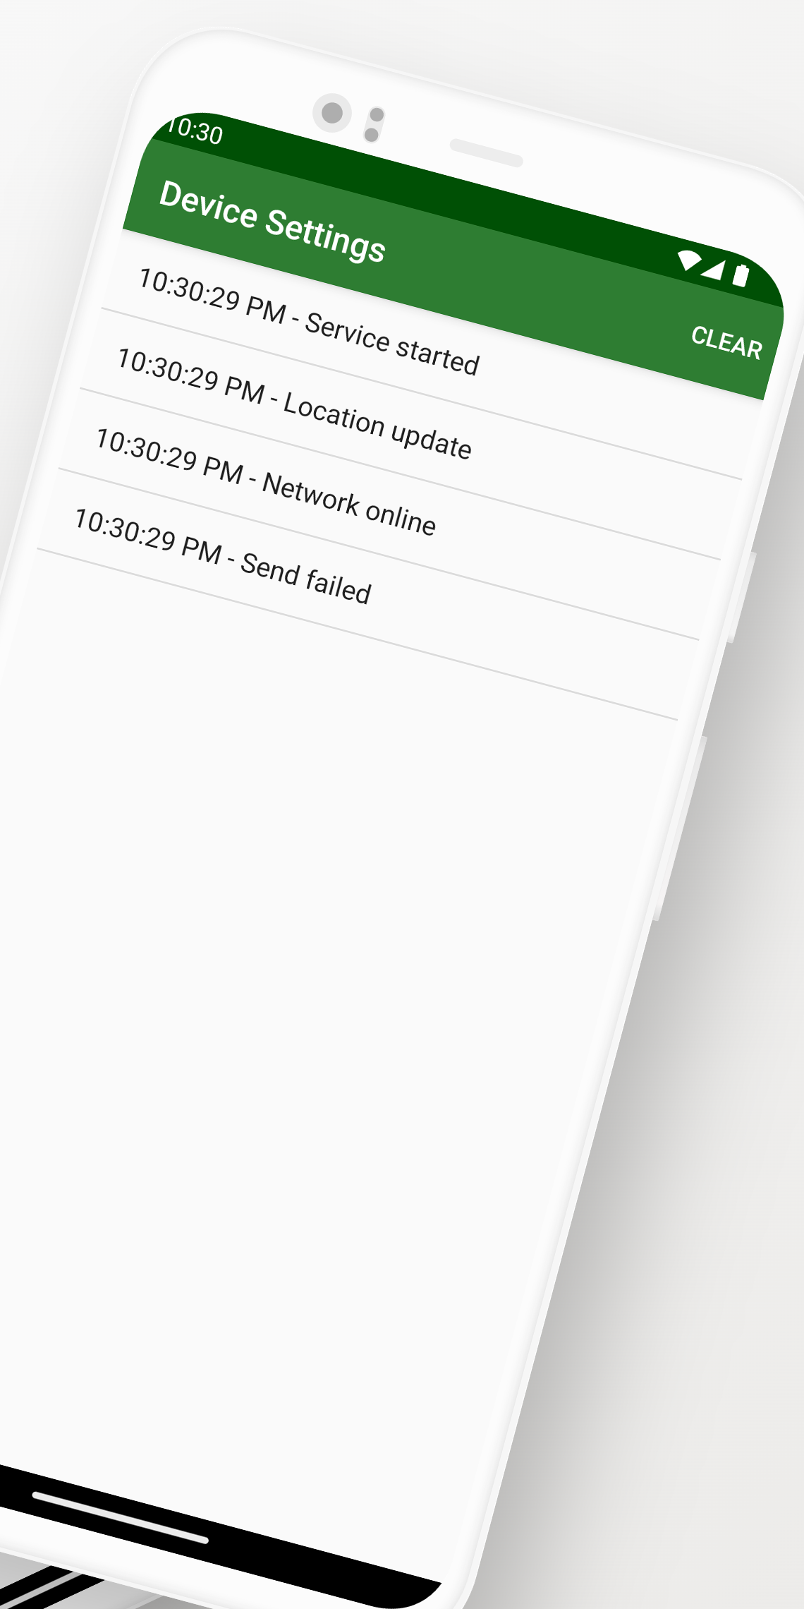The image size is (804, 1609).
Task: Tap the Wi-Fi status icon
Action: point(689,261)
